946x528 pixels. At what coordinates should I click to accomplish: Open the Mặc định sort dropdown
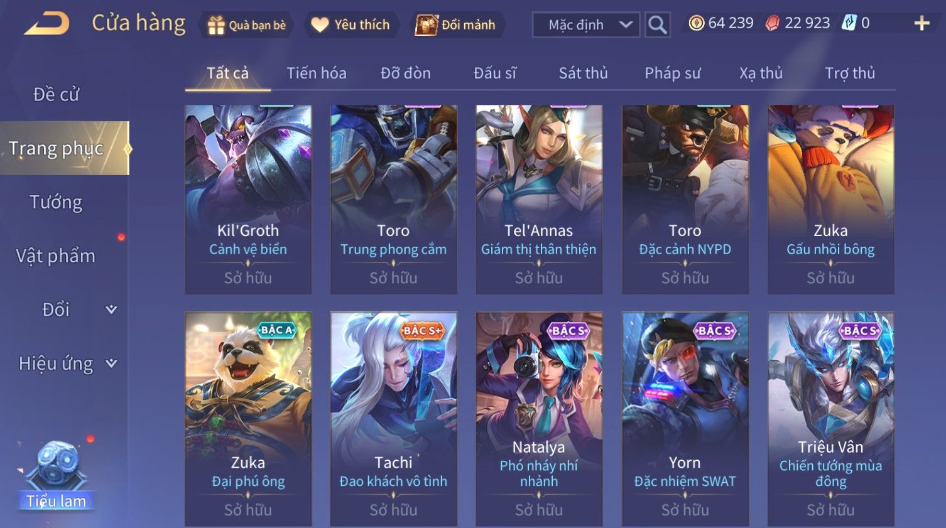pyautogui.click(x=586, y=25)
